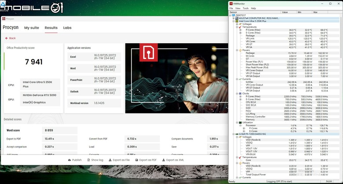This screenshot has height=184, width=343.
Task: Click the Show log document icon
Action: coord(88,160)
